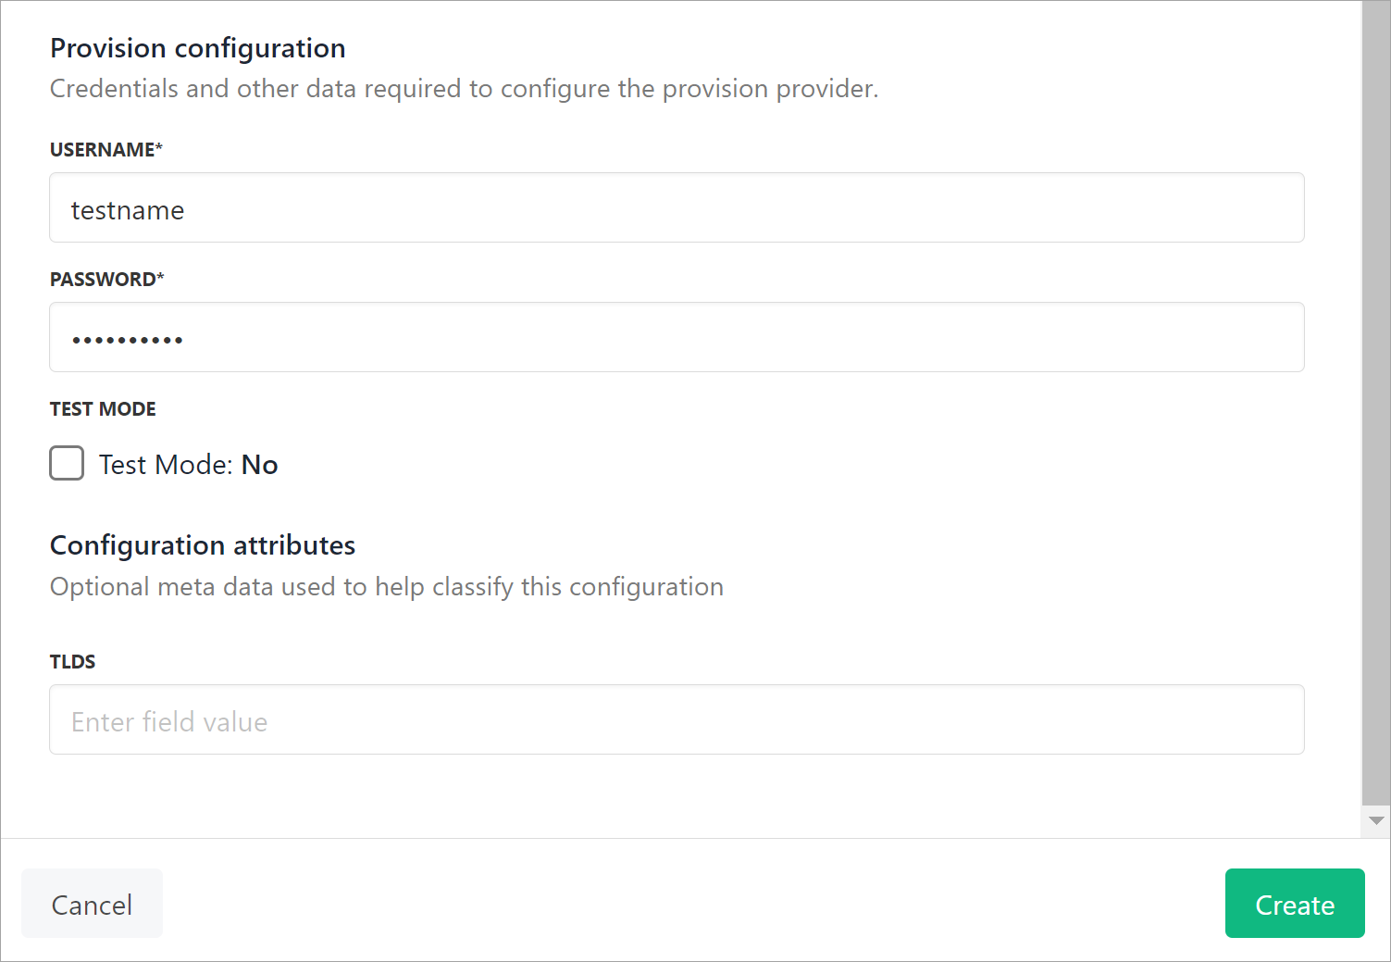This screenshot has width=1391, height=962.
Task: Click the 'Test Mode:' checkbox label text
Action: tap(167, 465)
